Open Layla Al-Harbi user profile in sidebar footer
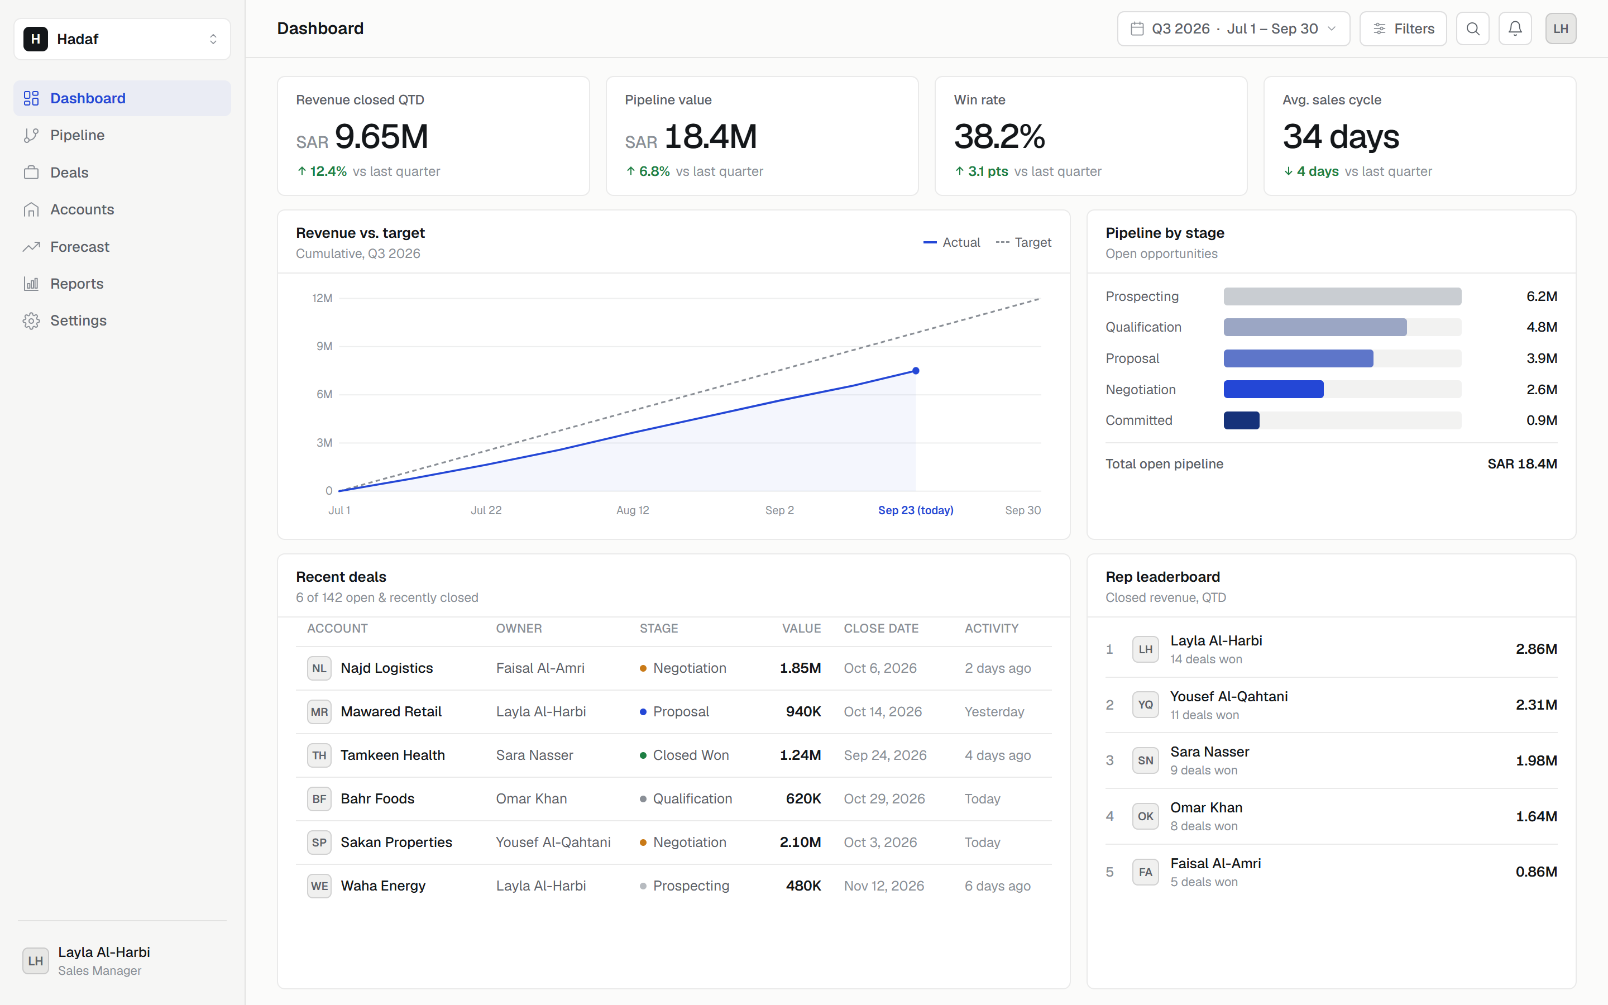Screen dimensions: 1608x1005 (x=122, y=961)
